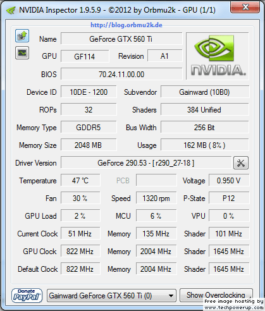Click the NVIDIA logo image
265x311 pixels.
(218, 56)
